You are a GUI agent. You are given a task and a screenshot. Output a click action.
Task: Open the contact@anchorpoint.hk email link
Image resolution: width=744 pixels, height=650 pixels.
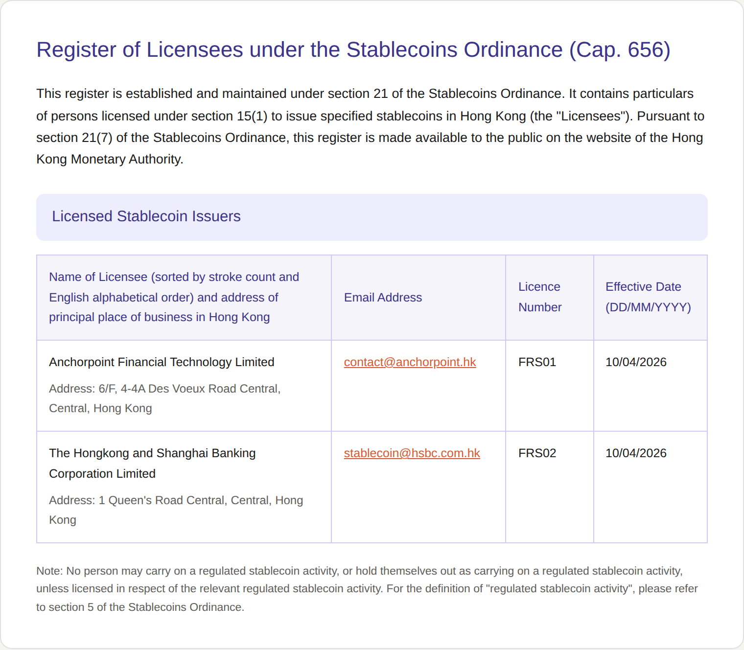tap(410, 362)
